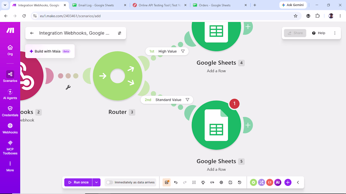Open AI Agents in the sidebar

pos(10,94)
